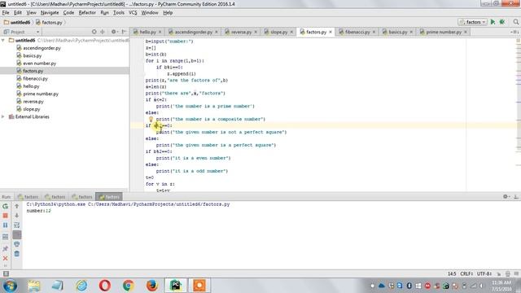This screenshot has width=521, height=293.
Task: Collapse the untitled6 project tree node
Action: pos(3,40)
